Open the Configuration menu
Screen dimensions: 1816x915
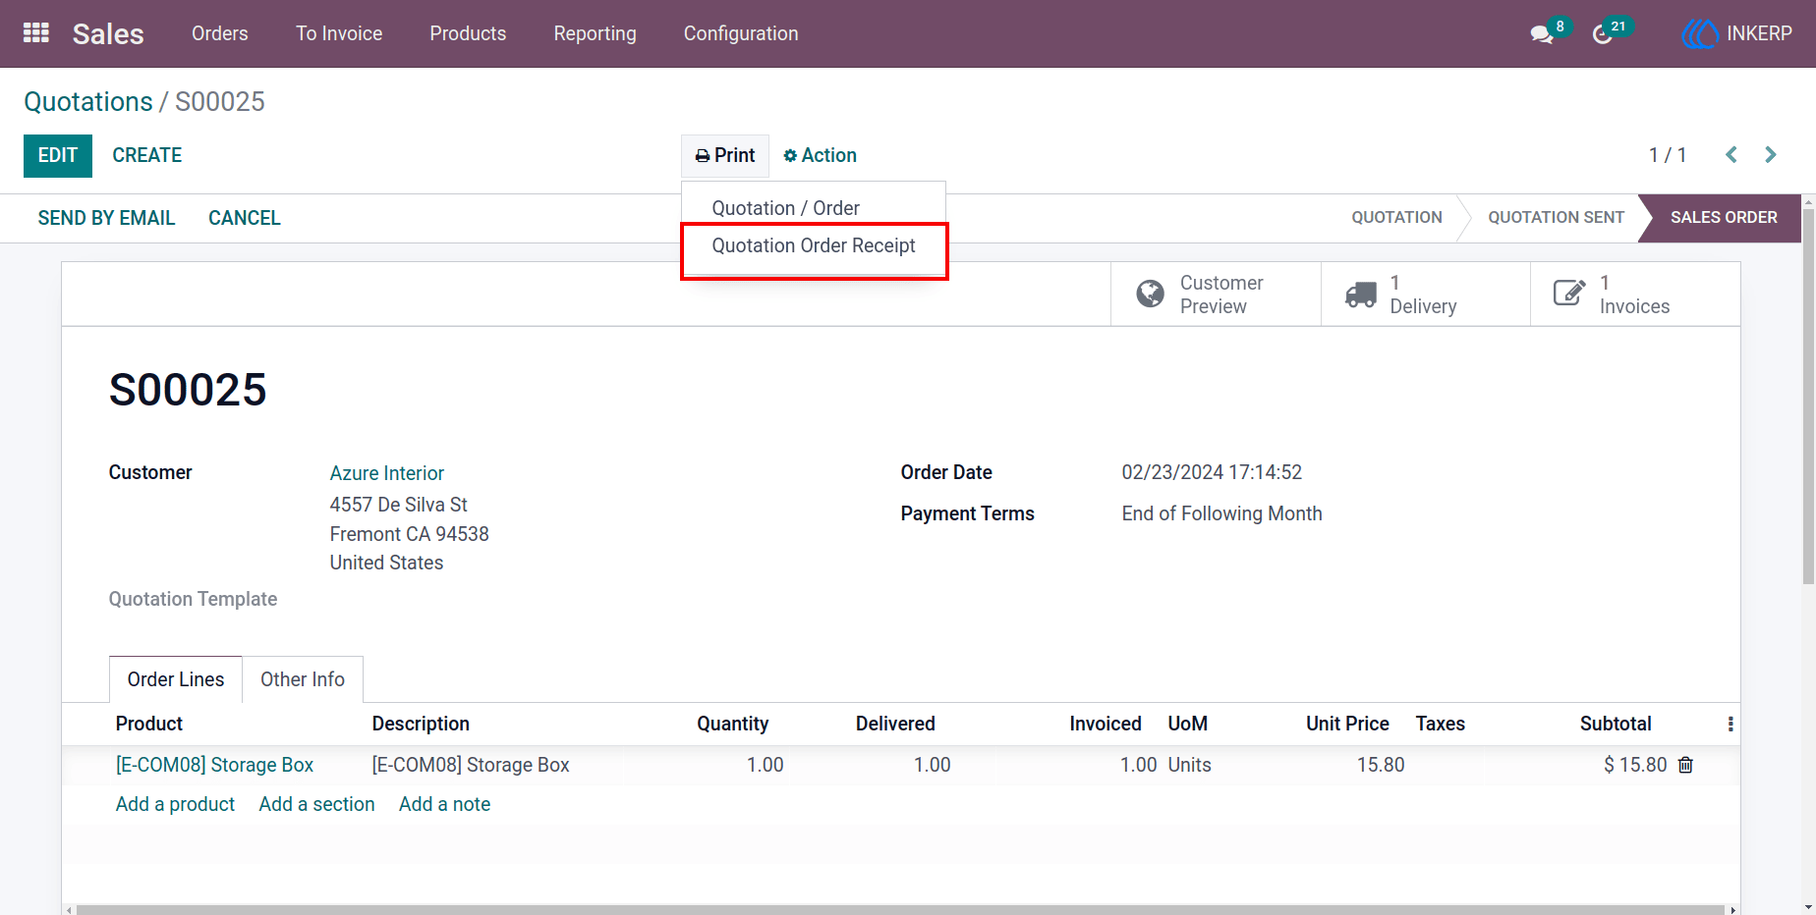pyautogui.click(x=741, y=33)
